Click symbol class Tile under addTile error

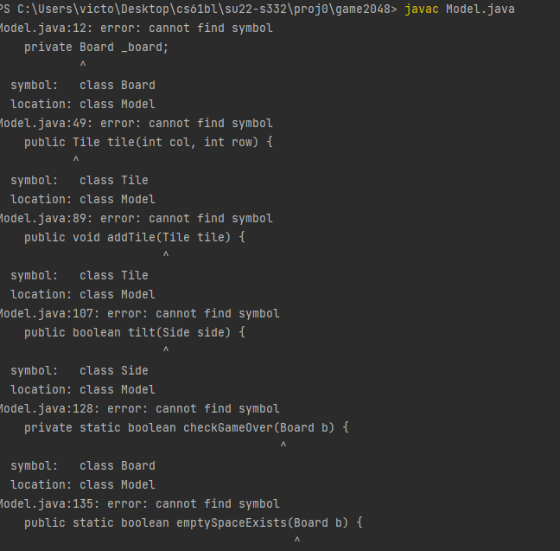tap(80, 275)
